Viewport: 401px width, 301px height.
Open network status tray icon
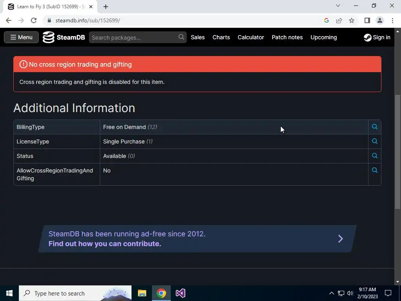point(341,293)
